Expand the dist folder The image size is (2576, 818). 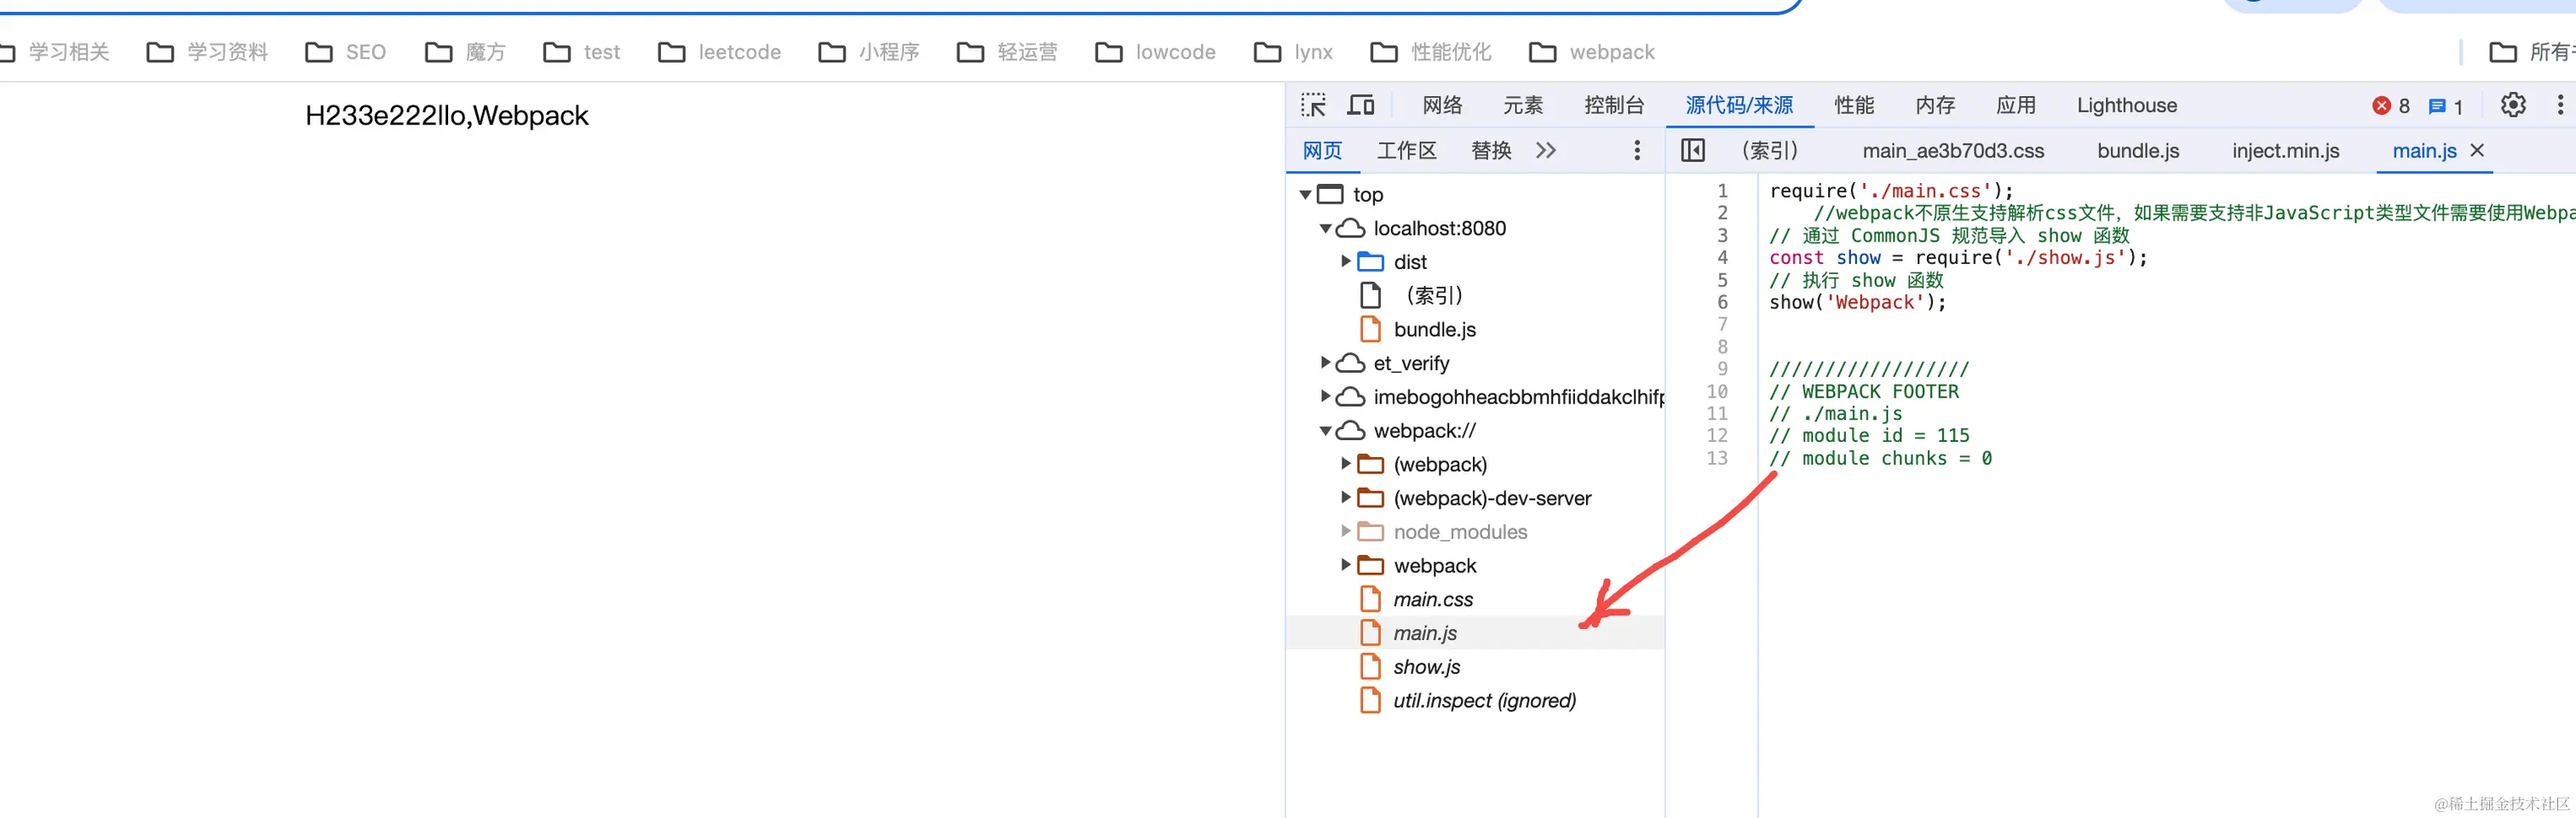click(1346, 261)
